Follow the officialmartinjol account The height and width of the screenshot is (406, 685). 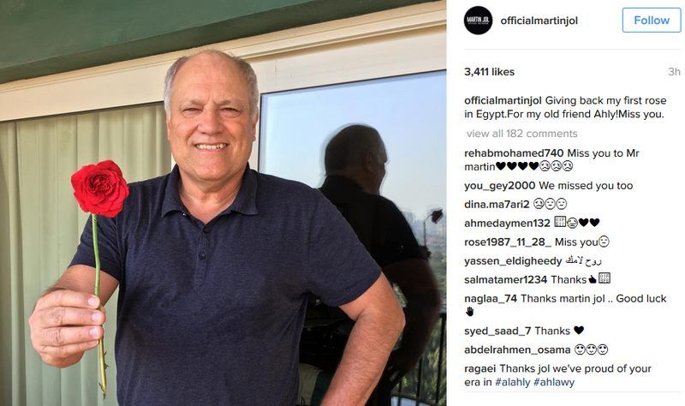click(652, 20)
